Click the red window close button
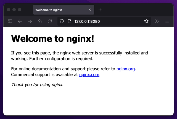Image resolution: width=177 pixels, height=119 pixels. (9, 10)
